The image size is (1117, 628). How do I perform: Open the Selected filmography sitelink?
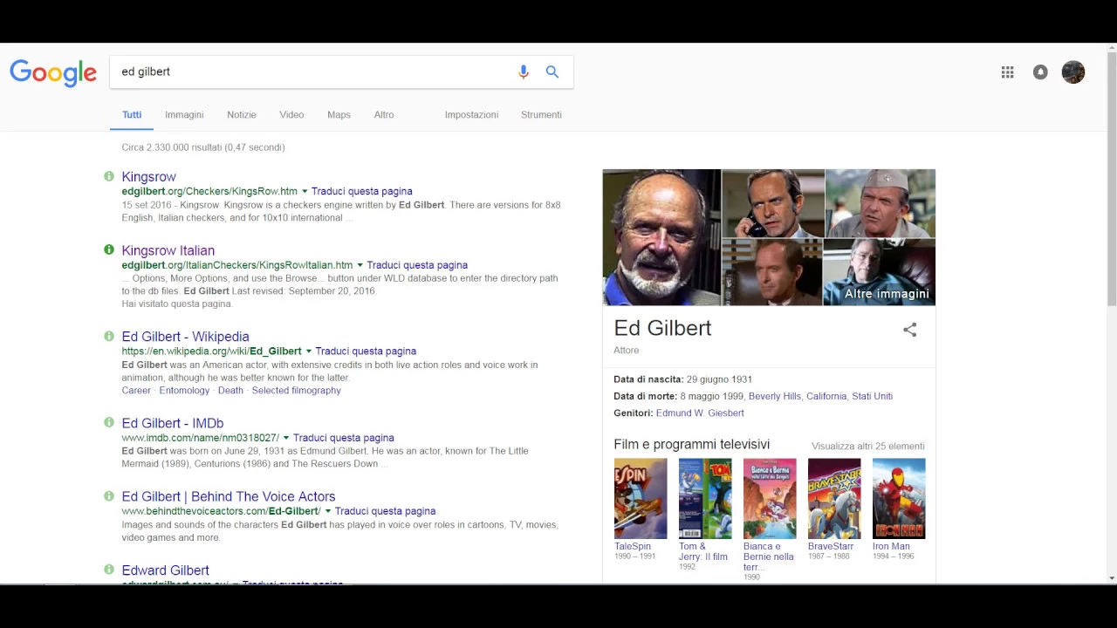coord(296,391)
